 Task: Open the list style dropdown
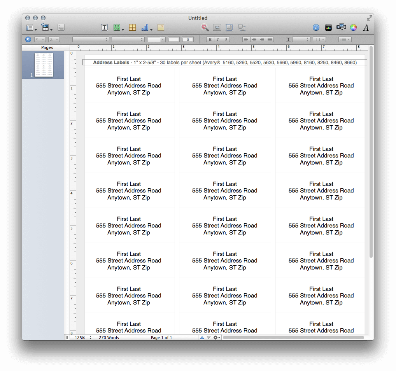[x=345, y=39]
